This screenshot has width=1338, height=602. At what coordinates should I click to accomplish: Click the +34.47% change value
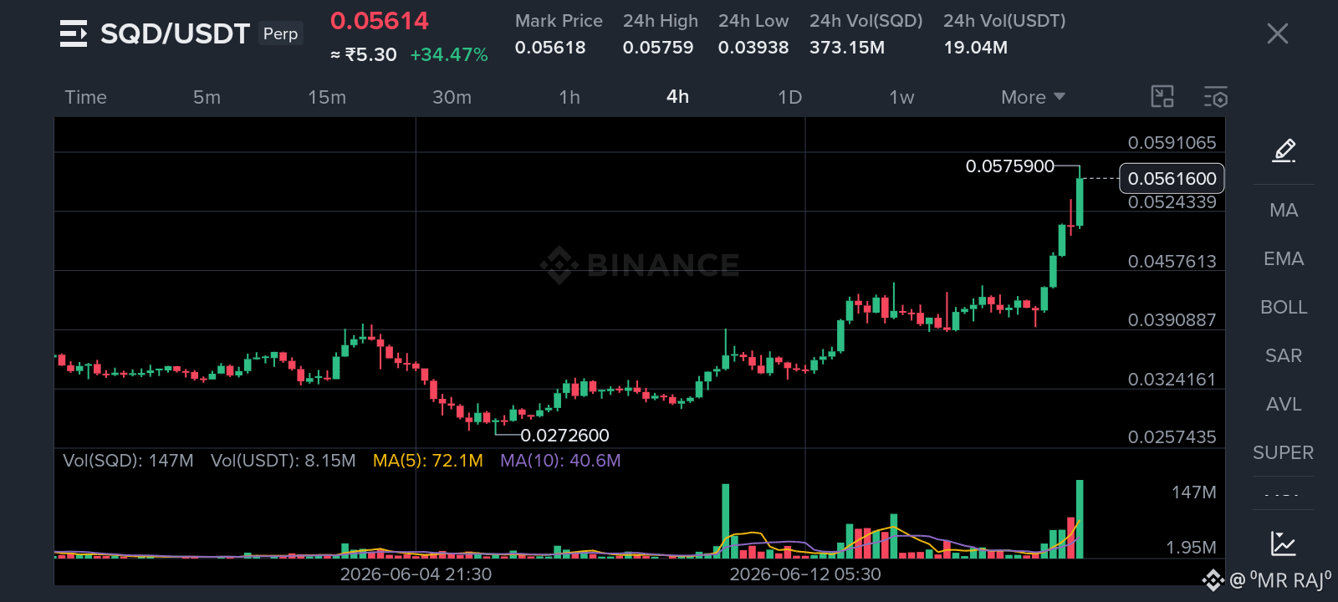(449, 55)
